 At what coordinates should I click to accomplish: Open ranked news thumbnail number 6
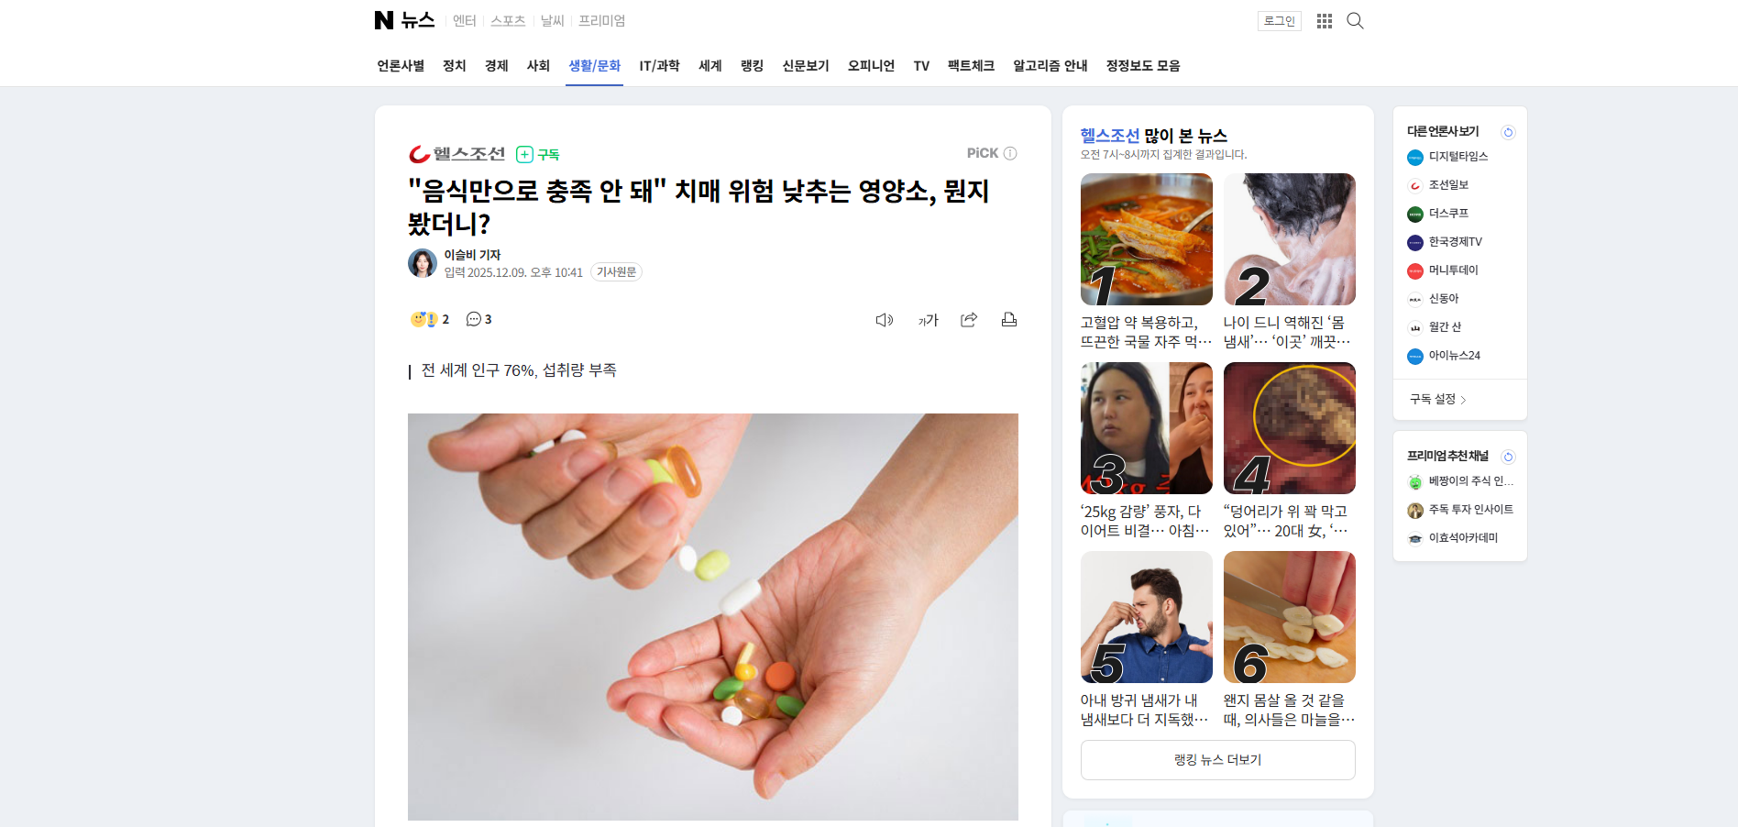[1289, 617]
